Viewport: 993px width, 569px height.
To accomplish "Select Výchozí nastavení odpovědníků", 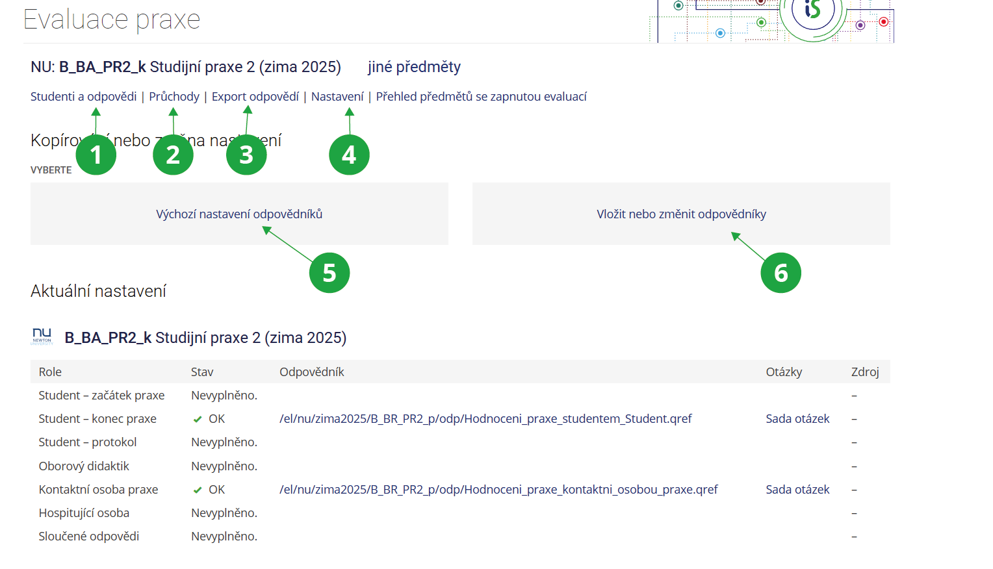I will pyautogui.click(x=239, y=214).
